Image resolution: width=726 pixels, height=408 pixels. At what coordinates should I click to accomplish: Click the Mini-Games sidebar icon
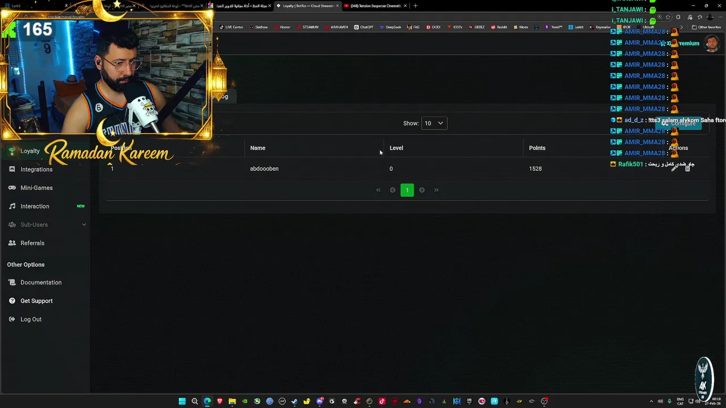(12, 188)
